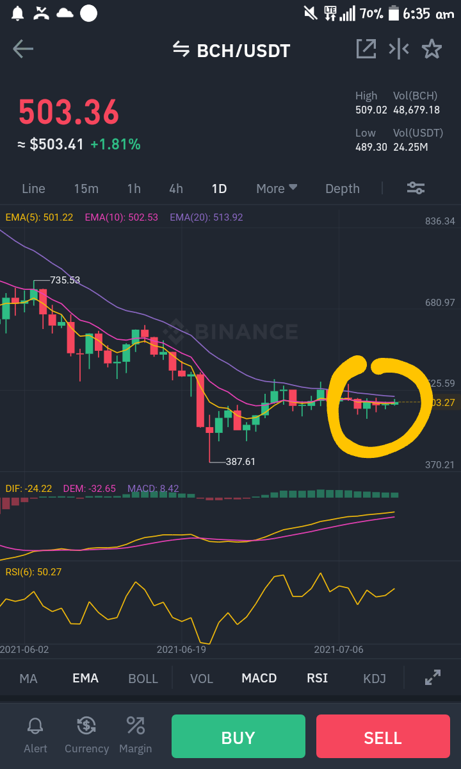Expand the More timeframe dropdown
Screen dimensions: 461x769
(277, 189)
